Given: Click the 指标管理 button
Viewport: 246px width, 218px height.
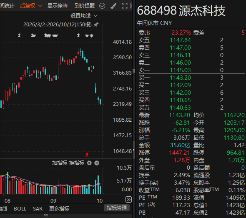Looking at the screenshot, I should click(x=117, y=208).
